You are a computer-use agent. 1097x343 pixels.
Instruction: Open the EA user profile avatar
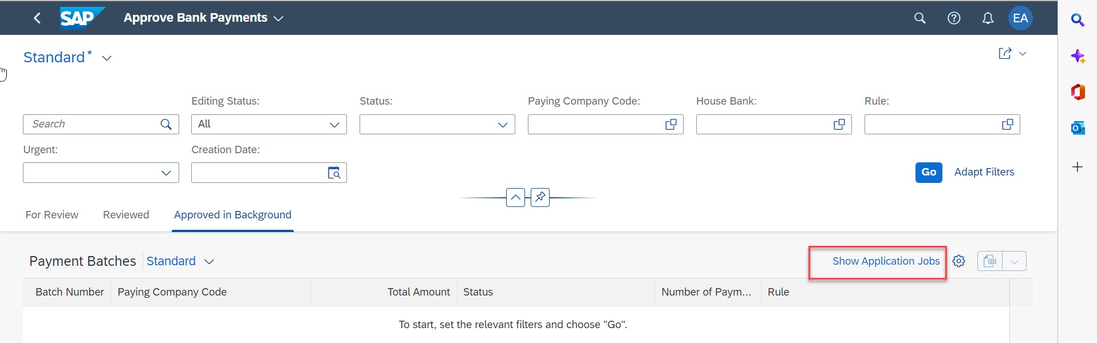coord(1020,18)
